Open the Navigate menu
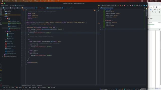 tap(25, 1)
